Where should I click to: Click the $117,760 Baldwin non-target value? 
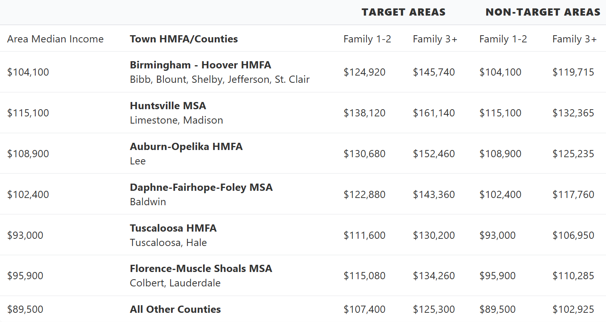tap(573, 194)
